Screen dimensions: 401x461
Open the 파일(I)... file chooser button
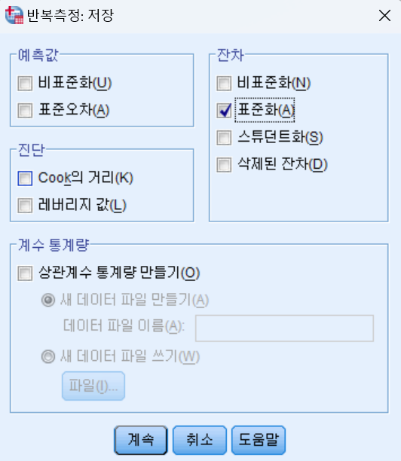tap(93, 386)
